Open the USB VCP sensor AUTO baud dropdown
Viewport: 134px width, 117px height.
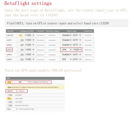click(x=77, y=35)
